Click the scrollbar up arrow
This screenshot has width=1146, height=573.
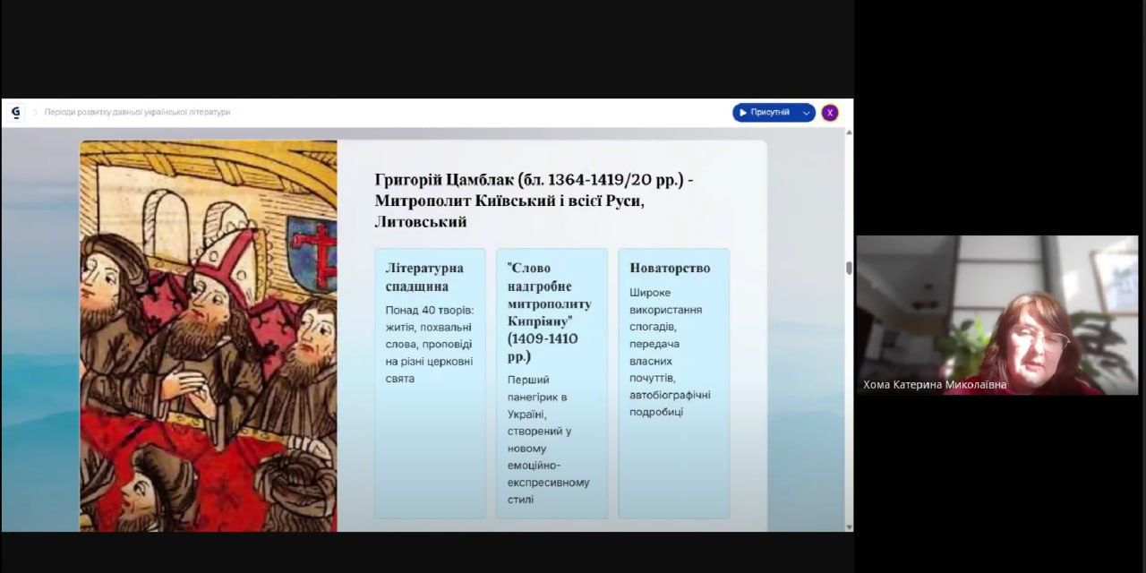[849, 133]
